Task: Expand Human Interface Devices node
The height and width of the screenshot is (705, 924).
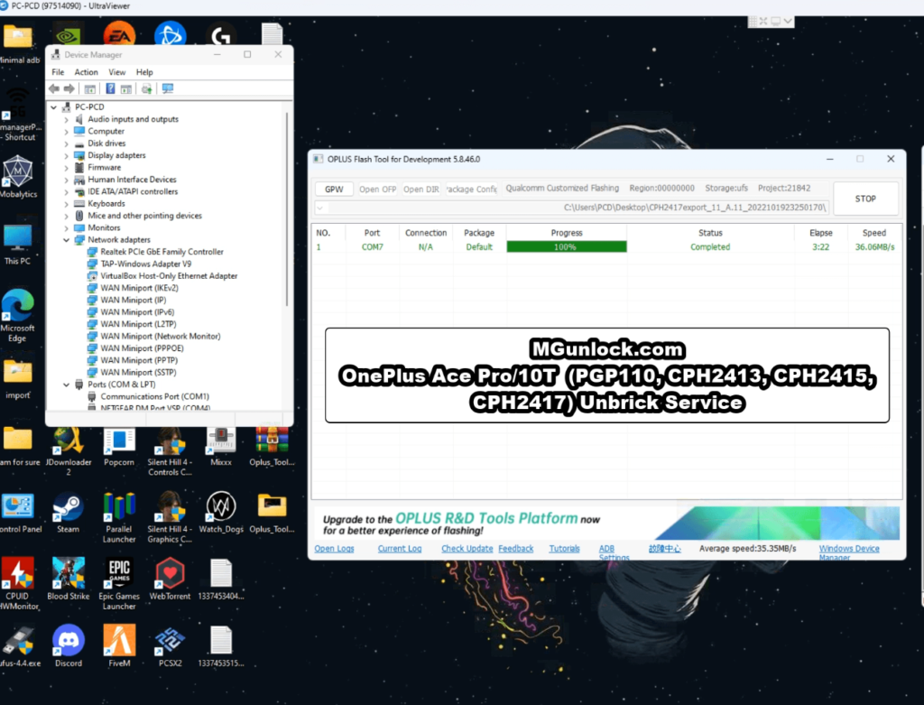Action: [x=66, y=180]
